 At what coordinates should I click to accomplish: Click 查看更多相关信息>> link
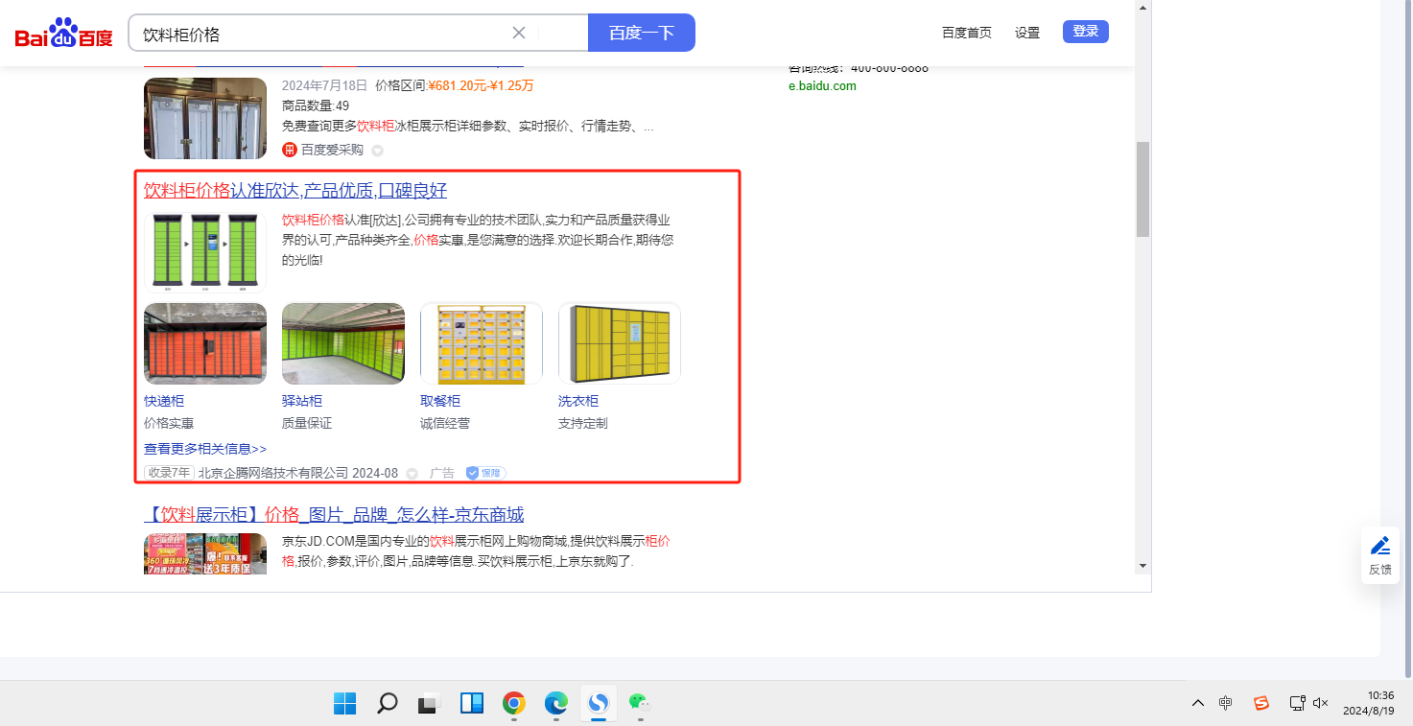click(205, 449)
